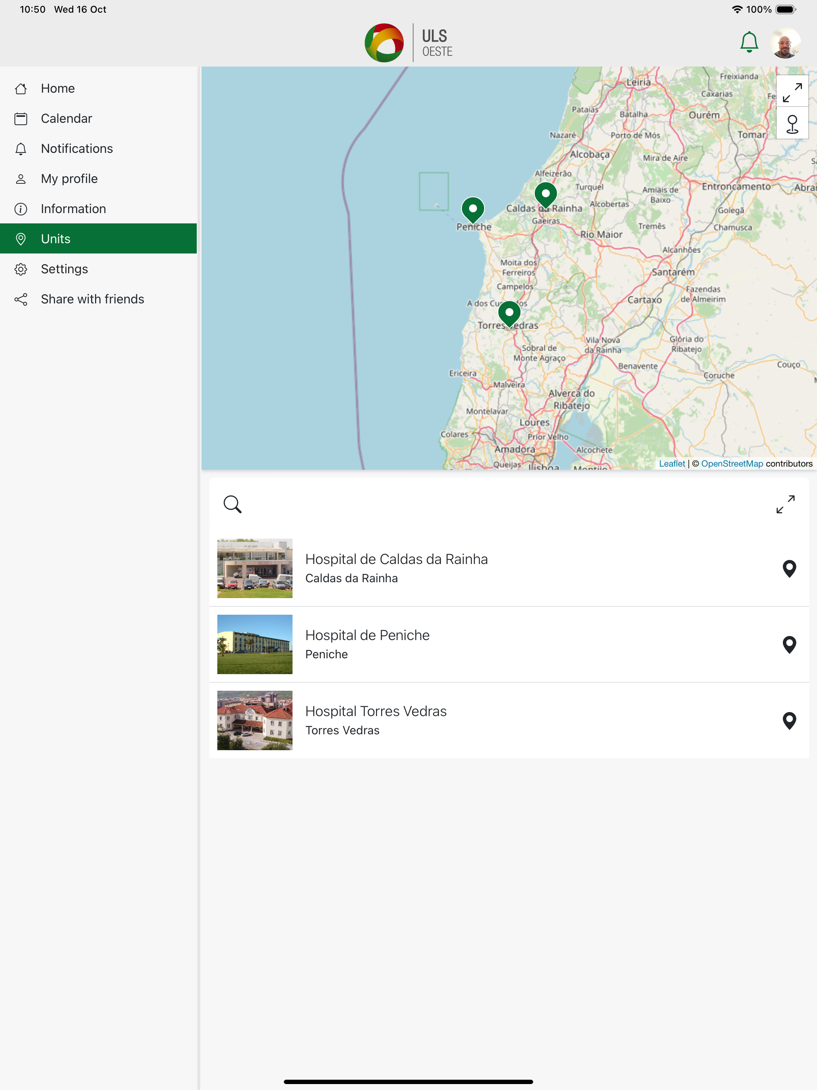Tap the 10:50 clock in status bar

pos(32,10)
